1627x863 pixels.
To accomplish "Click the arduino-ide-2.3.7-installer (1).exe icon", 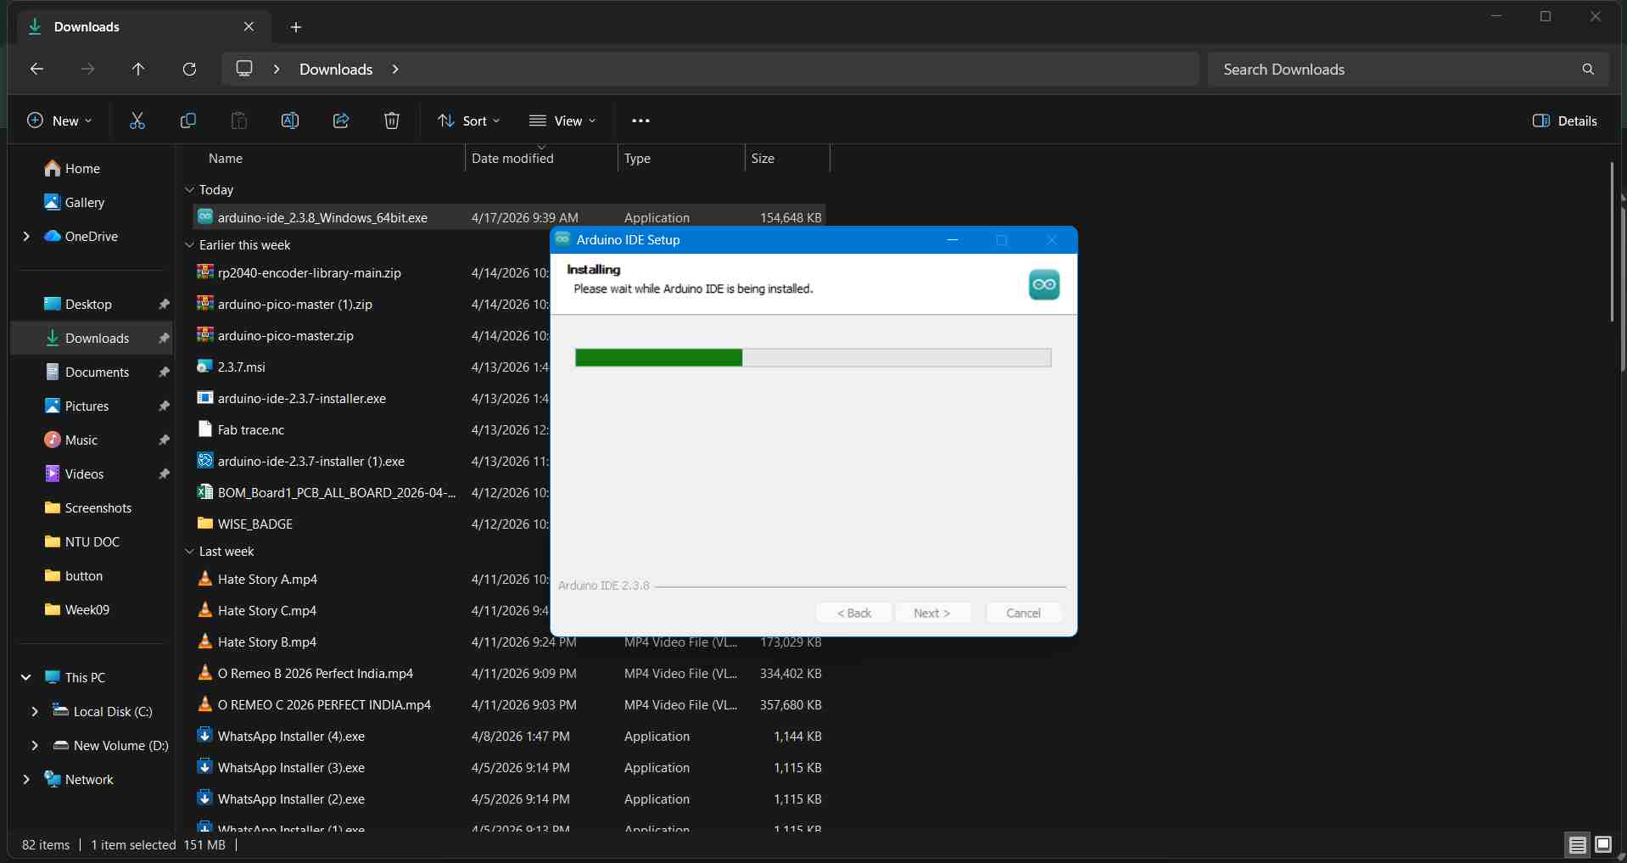I will pos(204,460).
